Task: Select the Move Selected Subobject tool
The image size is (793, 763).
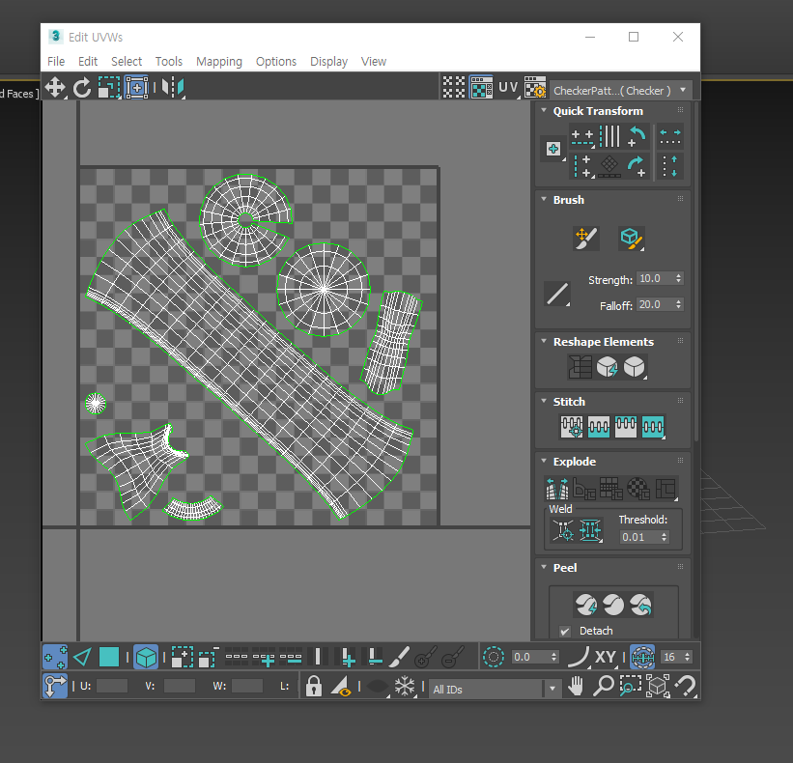Action: pos(55,88)
